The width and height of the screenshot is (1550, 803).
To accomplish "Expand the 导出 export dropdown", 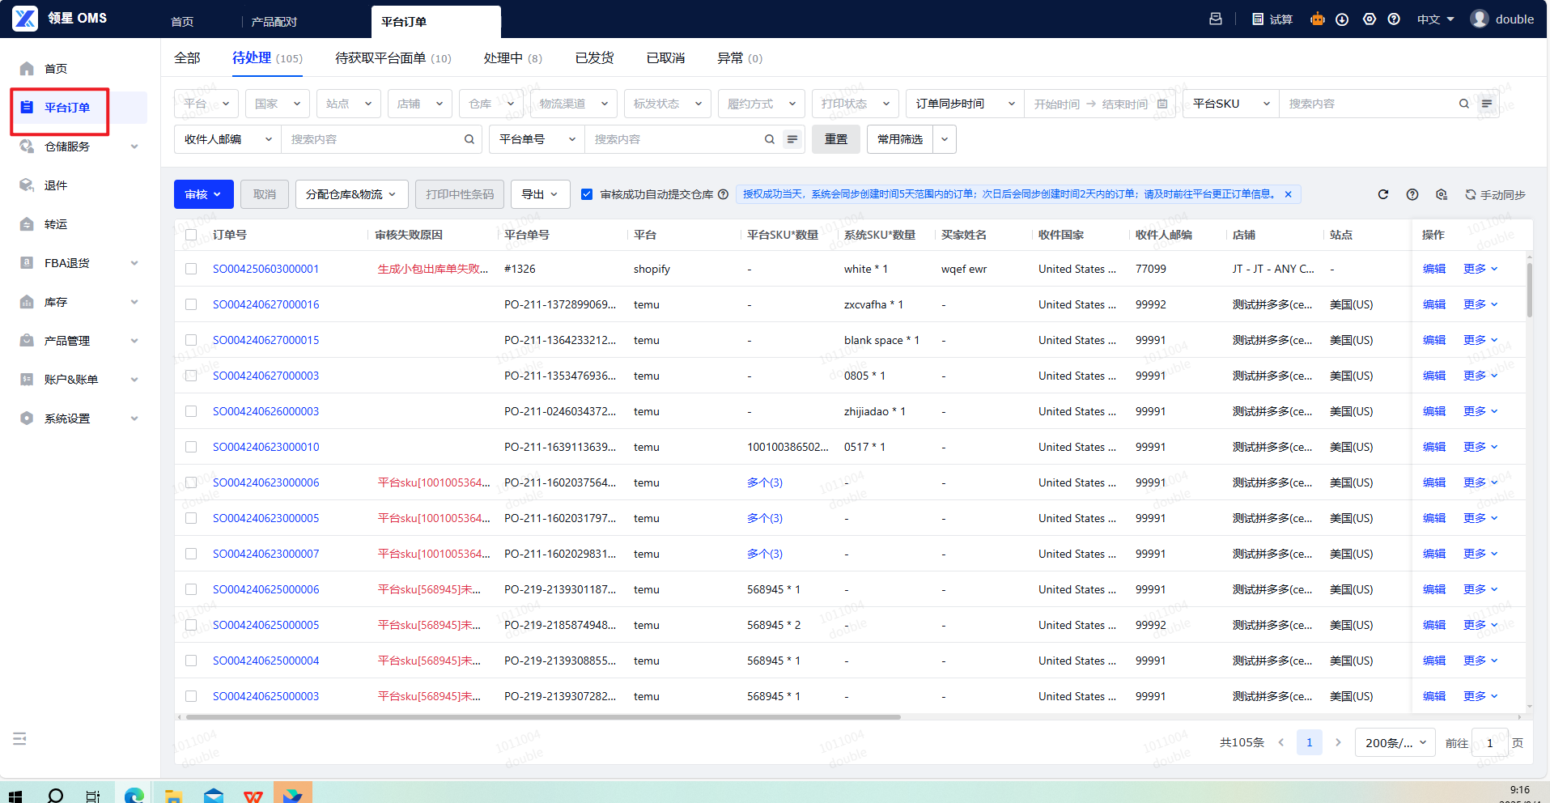I will point(540,194).
